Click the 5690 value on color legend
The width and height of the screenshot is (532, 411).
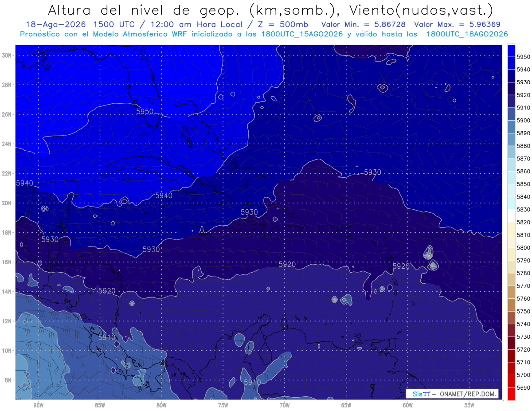[x=524, y=388]
